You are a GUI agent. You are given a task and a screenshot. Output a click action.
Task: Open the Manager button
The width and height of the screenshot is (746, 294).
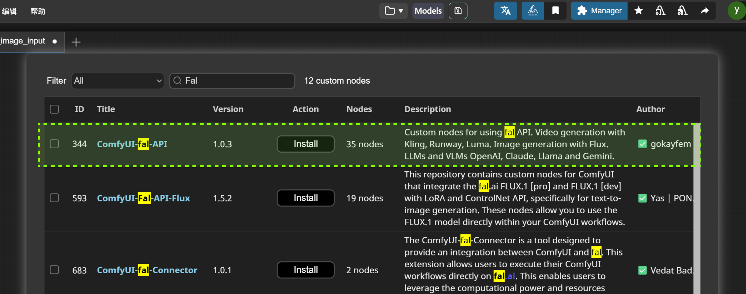(x=599, y=11)
